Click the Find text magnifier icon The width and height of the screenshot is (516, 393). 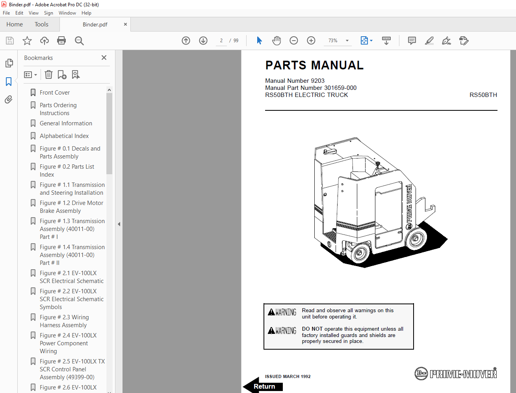79,41
